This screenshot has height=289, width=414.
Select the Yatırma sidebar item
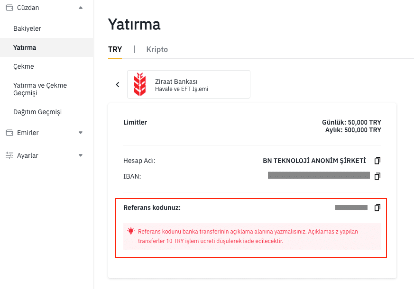point(25,47)
